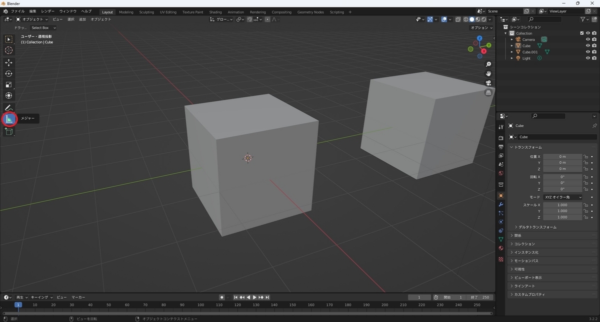Select the Measure tool in toolbar

pos(9,119)
